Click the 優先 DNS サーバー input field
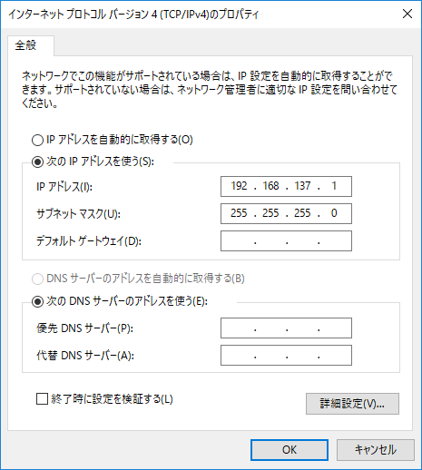Viewport: 422px width, 470px height. point(286,328)
